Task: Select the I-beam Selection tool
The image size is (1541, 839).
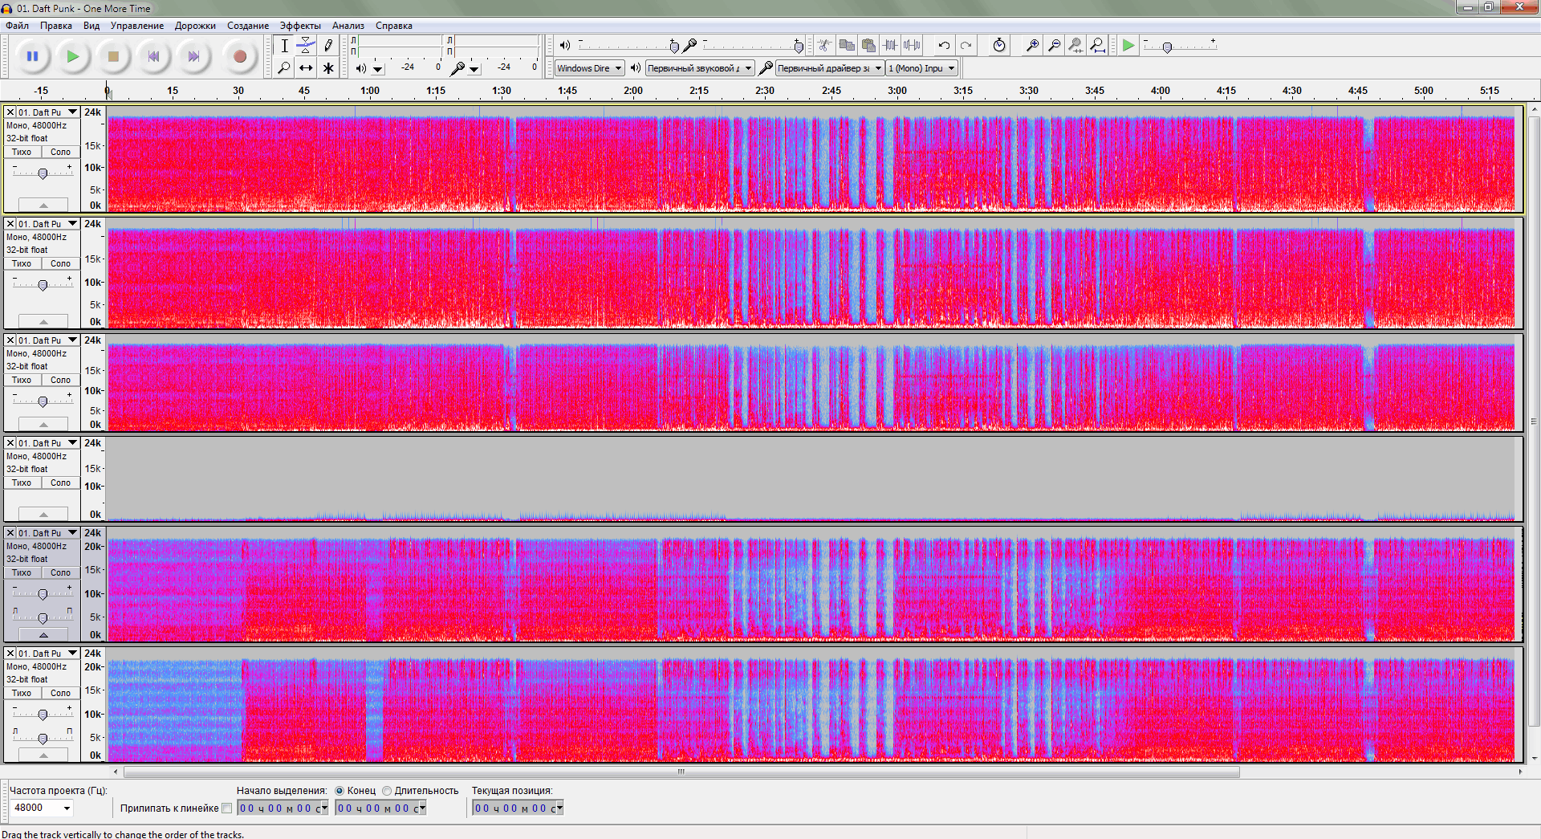Action: pos(284,46)
